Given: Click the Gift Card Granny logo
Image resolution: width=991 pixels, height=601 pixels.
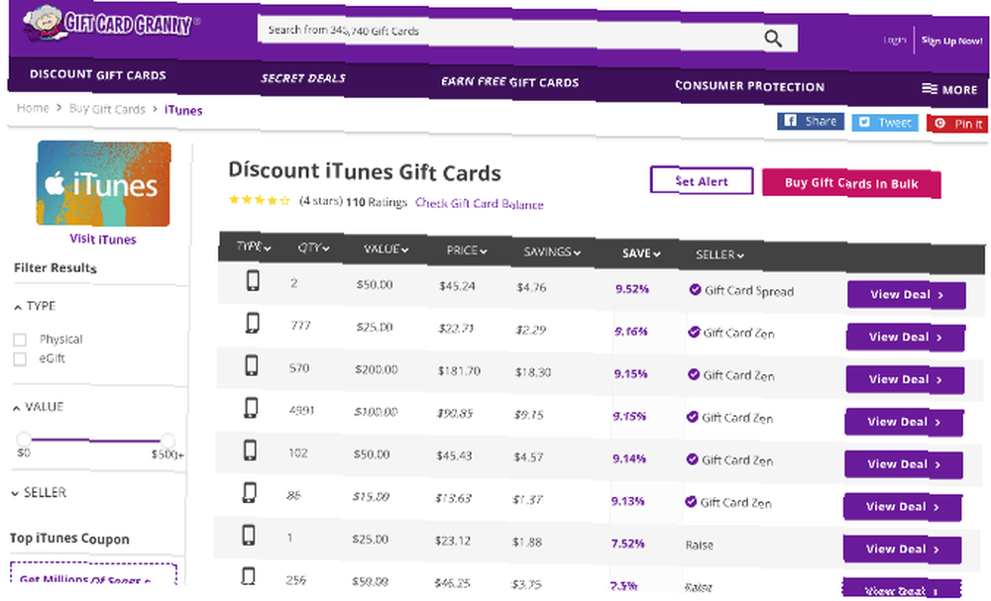Looking at the screenshot, I should coord(111,24).
